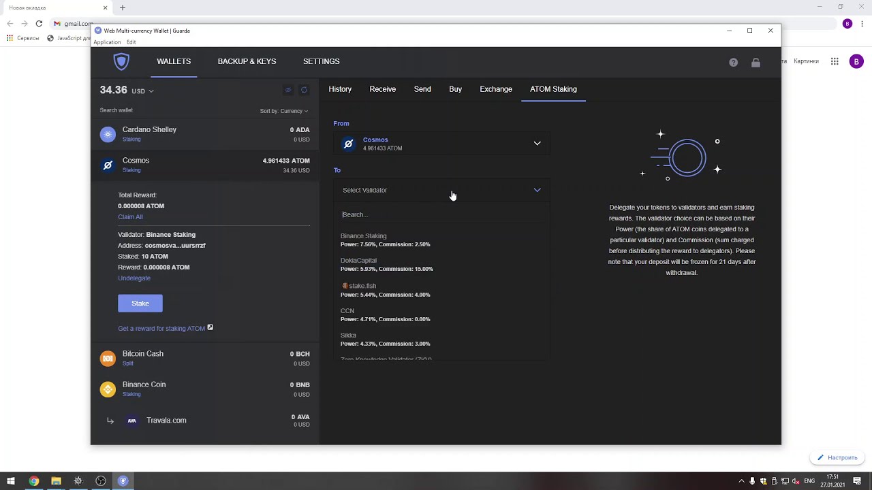The height and width of the screenshot is (490, 872).
Task: Click Staking link under Cardano Shelley
Action: pos(131,140)
